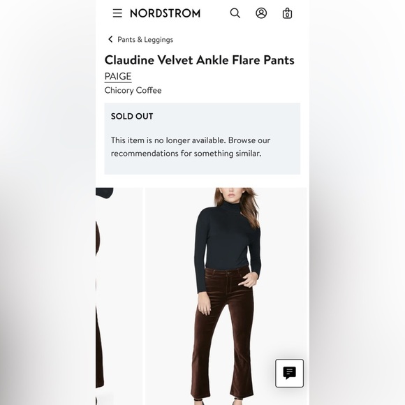Show the partially visible previous product image

(x=119, y=296)
